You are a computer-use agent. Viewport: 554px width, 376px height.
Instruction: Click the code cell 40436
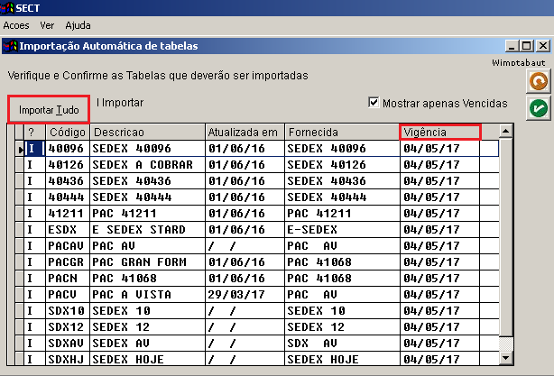[x=68, y=181]
